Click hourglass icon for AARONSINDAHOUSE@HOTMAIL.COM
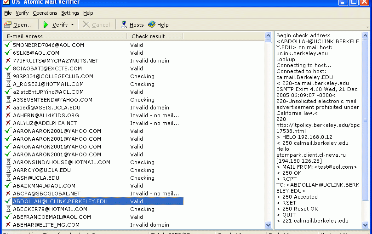Image resolution: width=372 pixels, height=234 pixels. click(x=8, y=162)
